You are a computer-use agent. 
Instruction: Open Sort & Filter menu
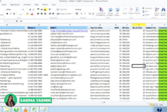pos(157,12)
